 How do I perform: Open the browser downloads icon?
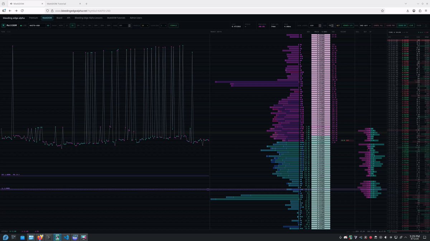pyautogui.click(x=408, y=11)
